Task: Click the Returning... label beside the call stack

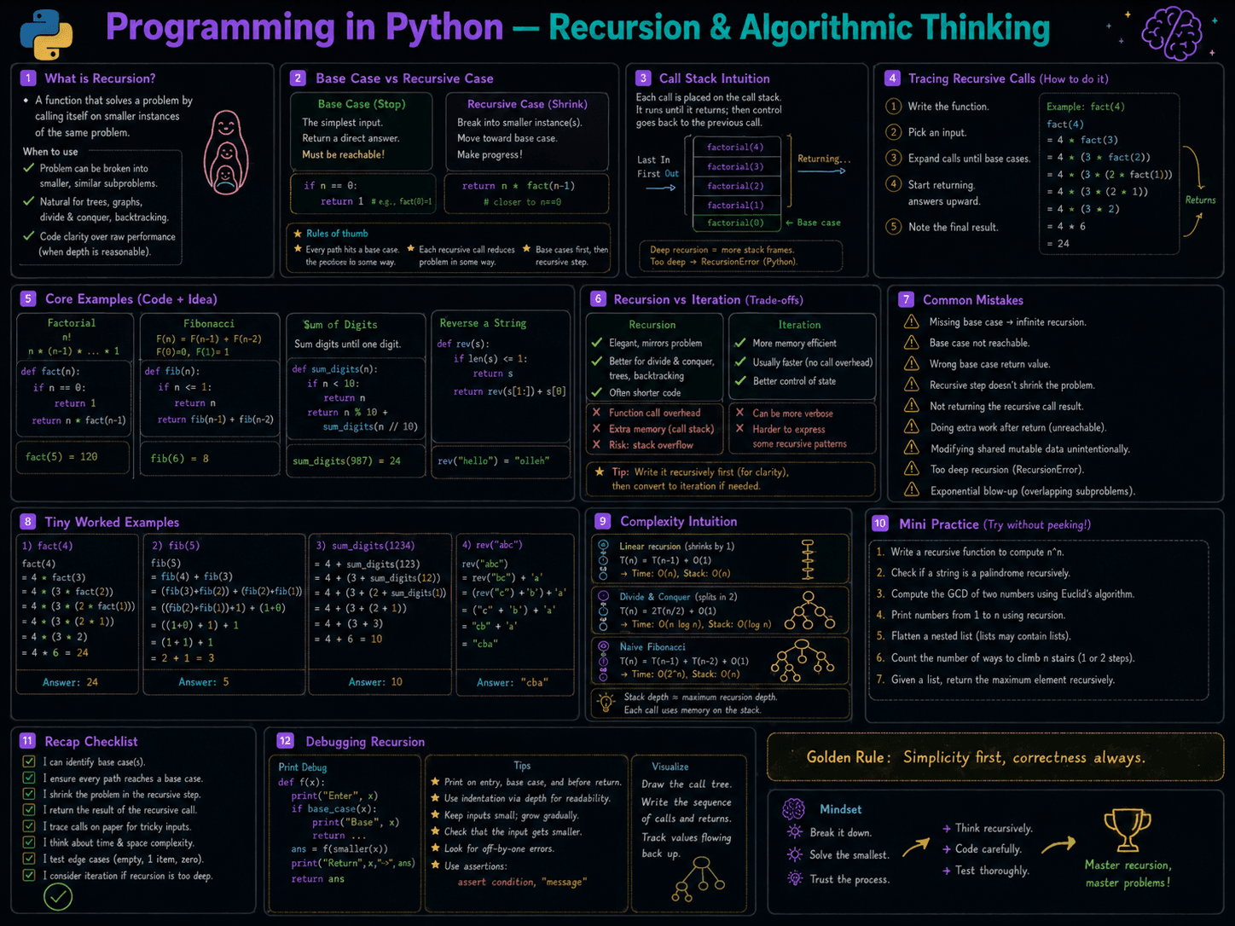Action: (824, 159)
